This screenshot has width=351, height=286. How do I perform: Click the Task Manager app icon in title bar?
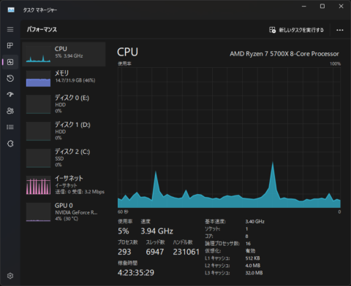click(x=11, y=9)
